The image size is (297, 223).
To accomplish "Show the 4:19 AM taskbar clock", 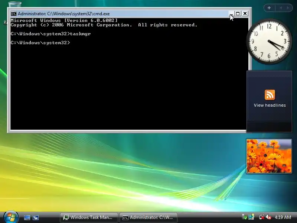I will click(283, 217).
